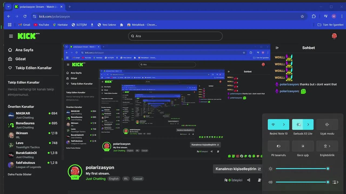Image resolution: width=346 pixels, height=194 pixels.
Task: Click the puzzle-piece bookmark before MetaMask
Action: point(121,25)
